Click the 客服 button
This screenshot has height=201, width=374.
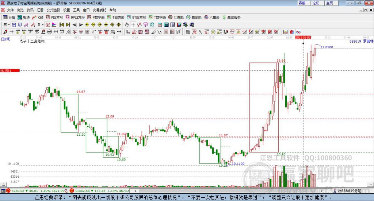click(304, 3)
